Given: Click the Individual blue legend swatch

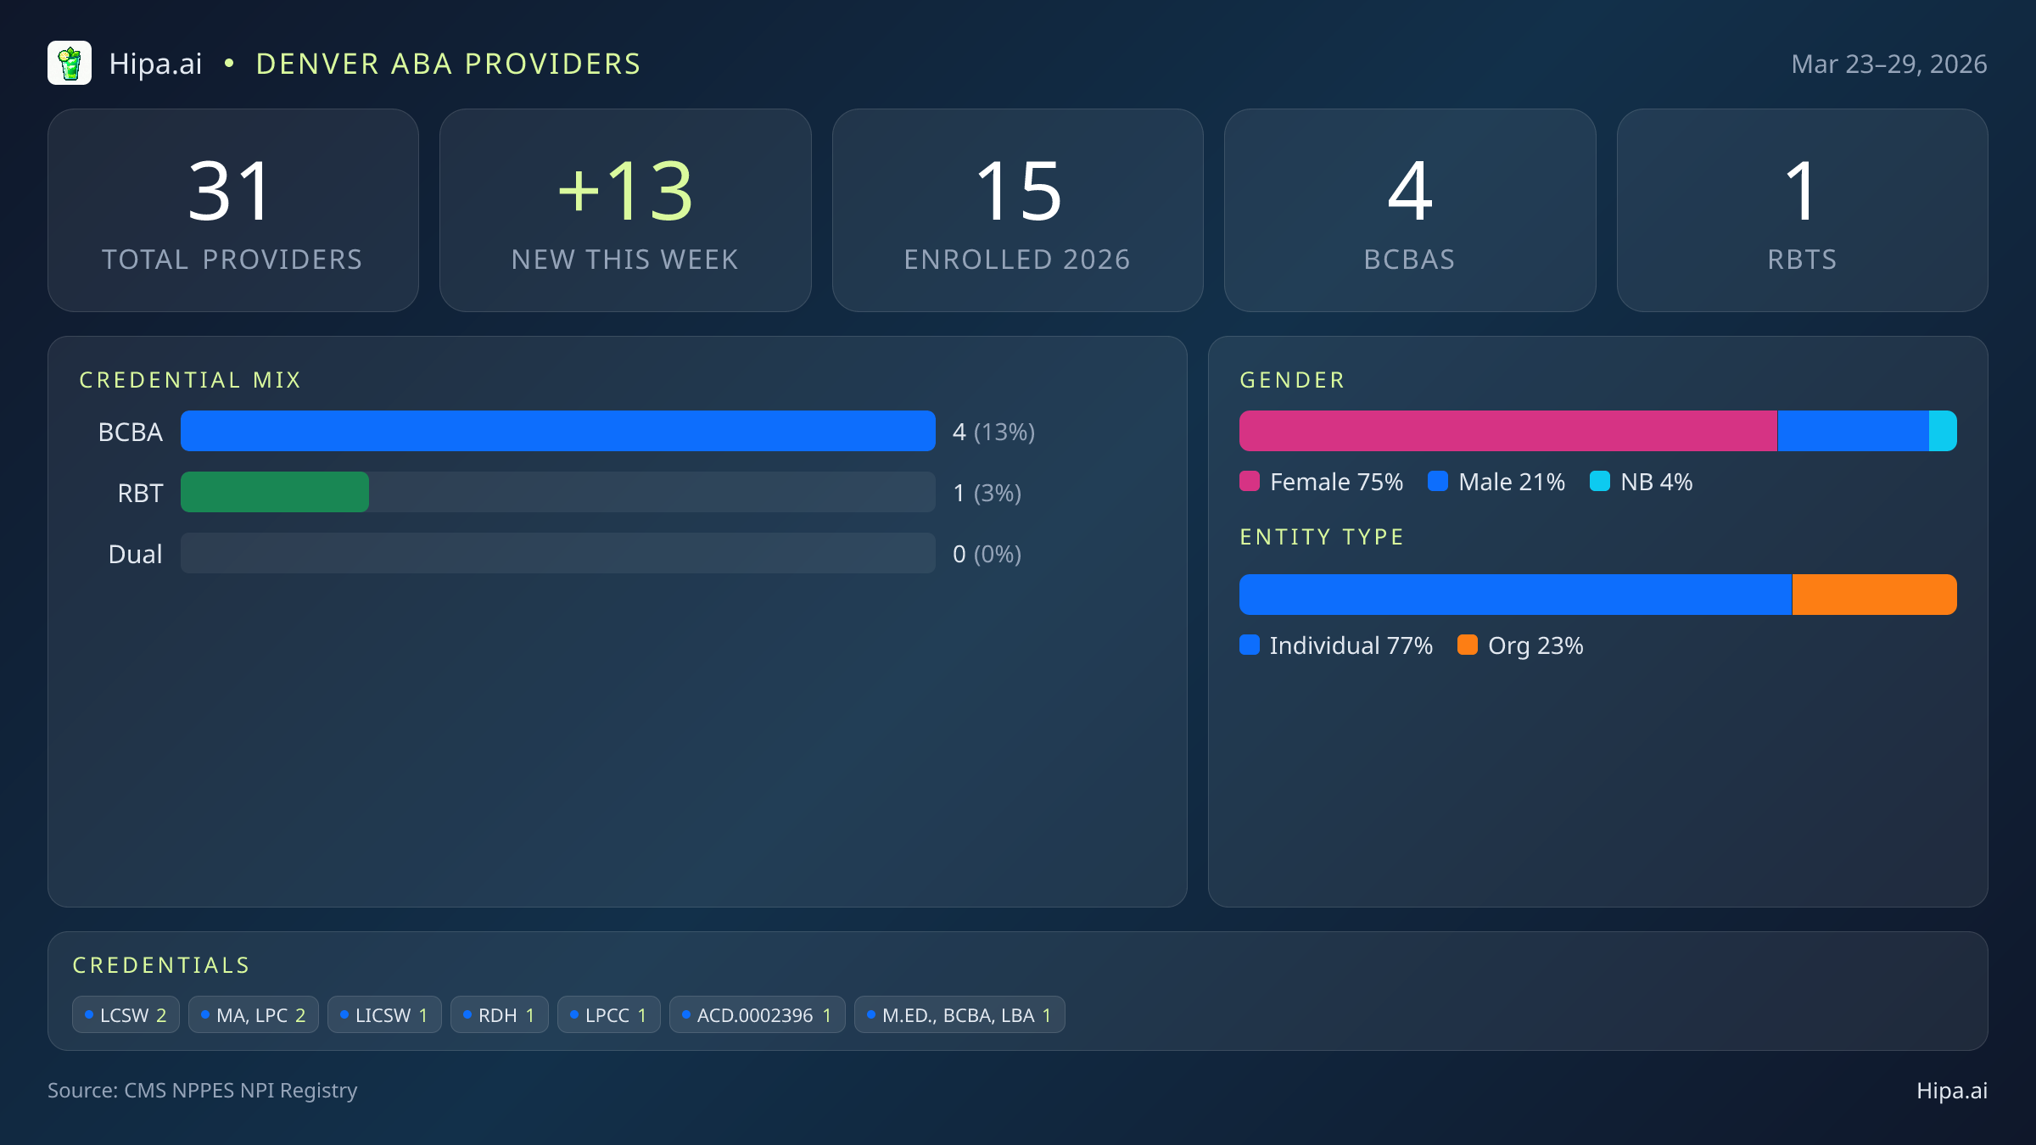Looking at the screenshot, I should click(x=1250, y=645).
